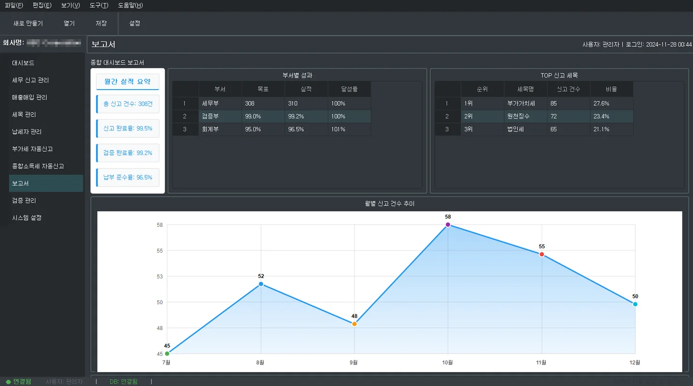This screenshot has width=693, height=386.
Task: Open the 편집(E) menu
Action: click(x=42, y=5)
